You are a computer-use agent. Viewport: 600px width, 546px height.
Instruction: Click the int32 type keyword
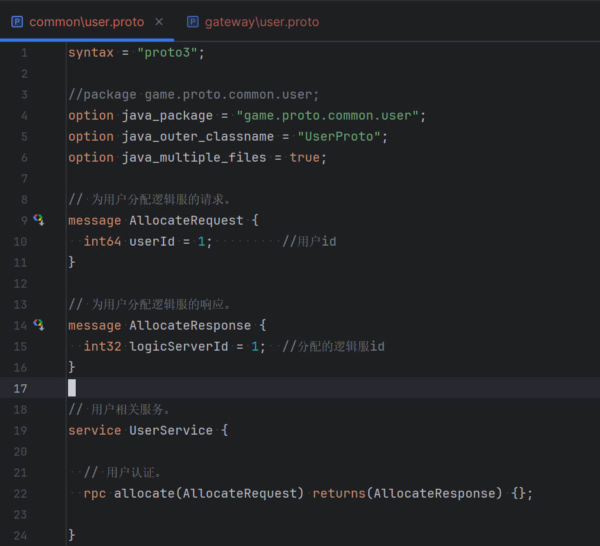pyautogui.click(x=102, y=346)
